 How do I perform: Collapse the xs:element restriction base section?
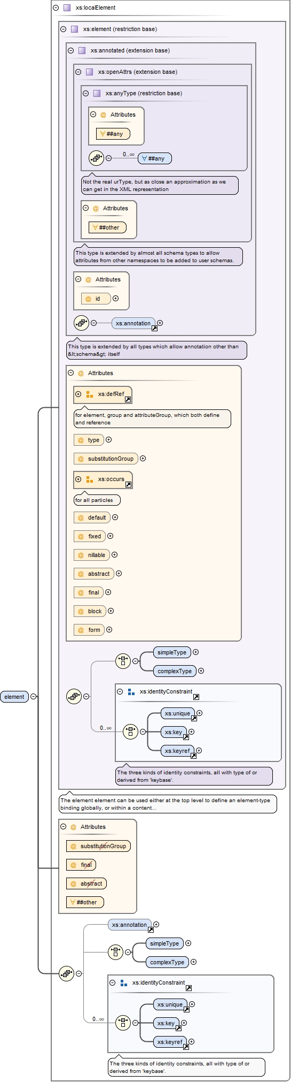[x=64, y=29]
